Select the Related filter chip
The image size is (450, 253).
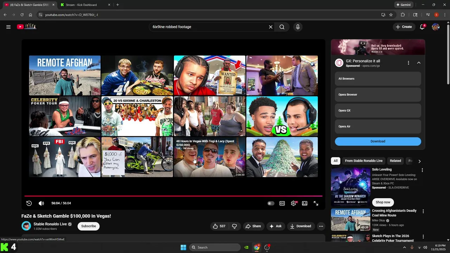[x=395, y=161]
